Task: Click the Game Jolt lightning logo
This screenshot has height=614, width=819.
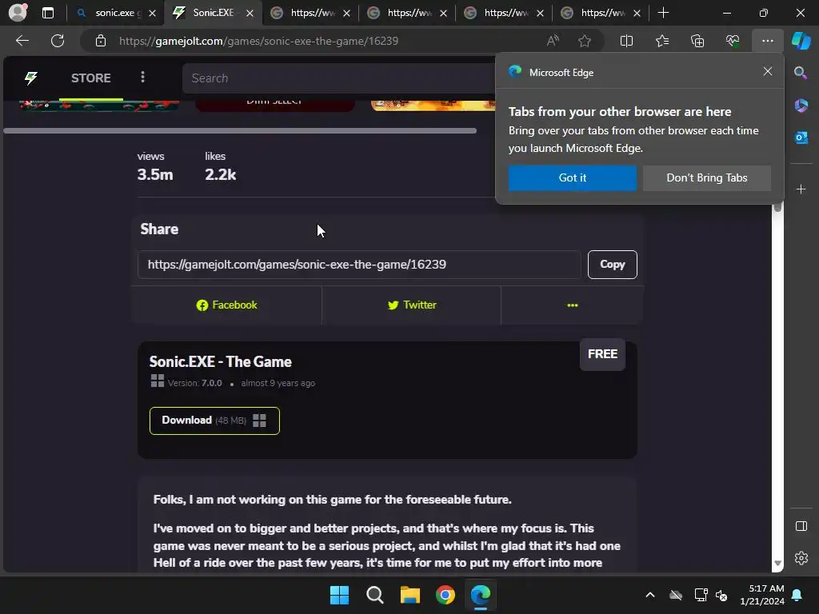Action: coord(31,78)
